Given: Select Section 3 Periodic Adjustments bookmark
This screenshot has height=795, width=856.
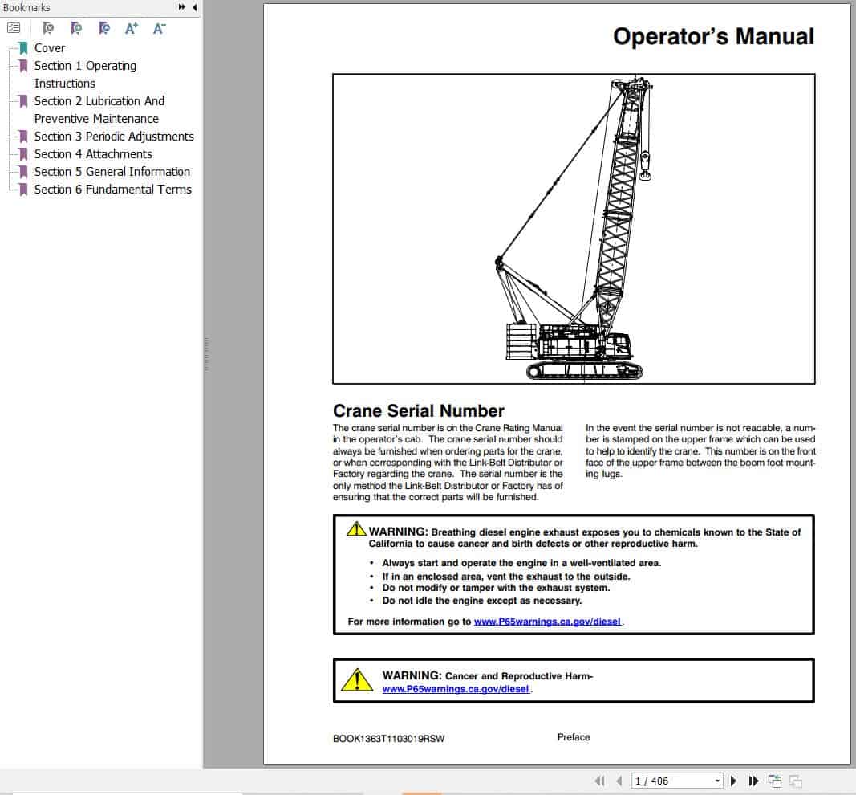Looking at the screenshot, I should pyautogui.click(x=114, y=137).
